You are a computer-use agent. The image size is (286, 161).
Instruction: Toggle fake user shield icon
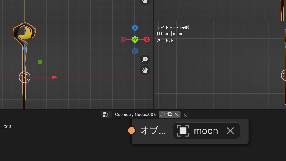[x=162, y=115]
